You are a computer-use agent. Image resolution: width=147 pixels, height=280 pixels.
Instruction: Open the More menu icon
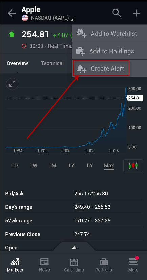[x=133, y=262]
